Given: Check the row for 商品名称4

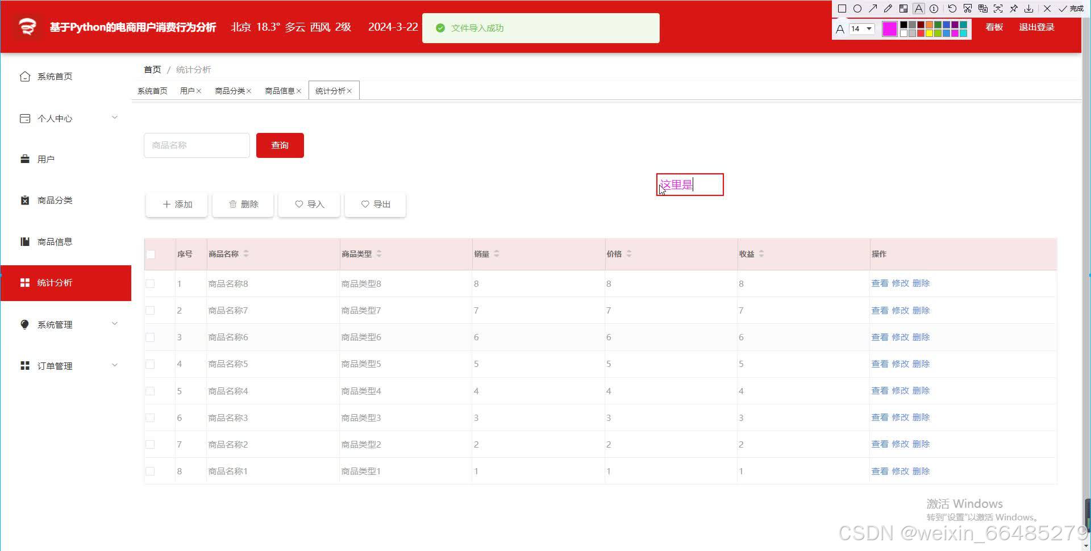Looking at the screenshot, I should tap(150, 391).
